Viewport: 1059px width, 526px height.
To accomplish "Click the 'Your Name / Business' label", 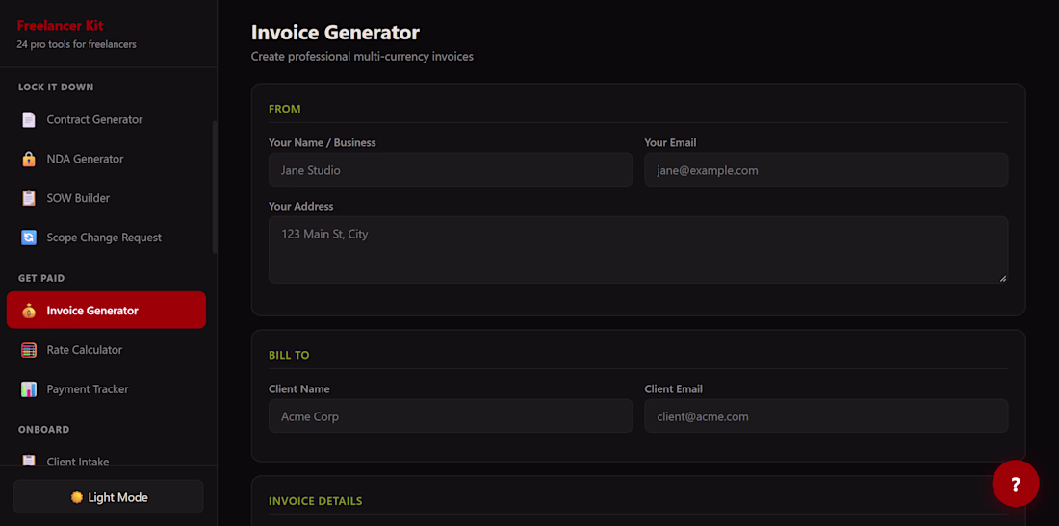I will click(323, 143).
